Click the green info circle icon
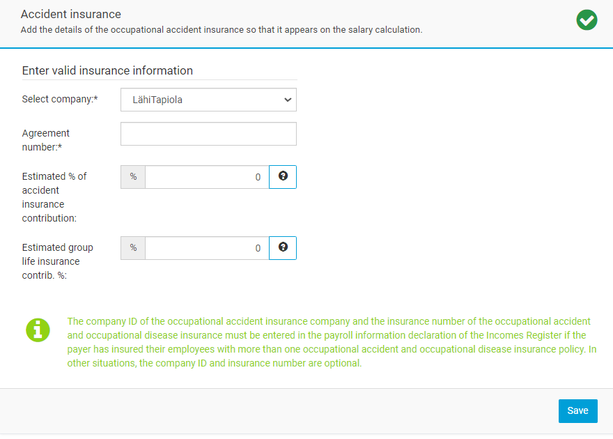Screen dimensions: 613x439 (x=38, y=330)
